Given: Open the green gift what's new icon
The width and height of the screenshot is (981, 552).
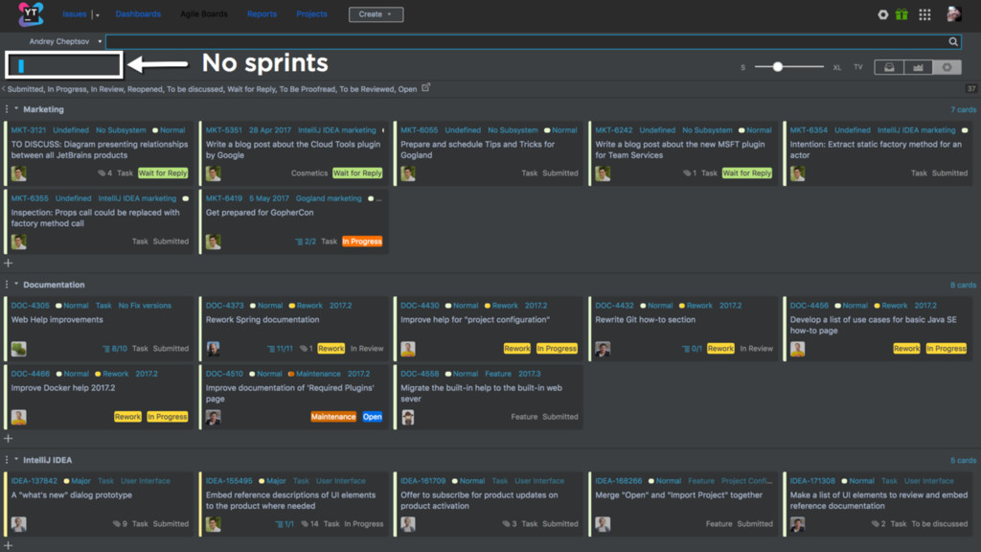Looking at the screenshot, I should 901,13.
